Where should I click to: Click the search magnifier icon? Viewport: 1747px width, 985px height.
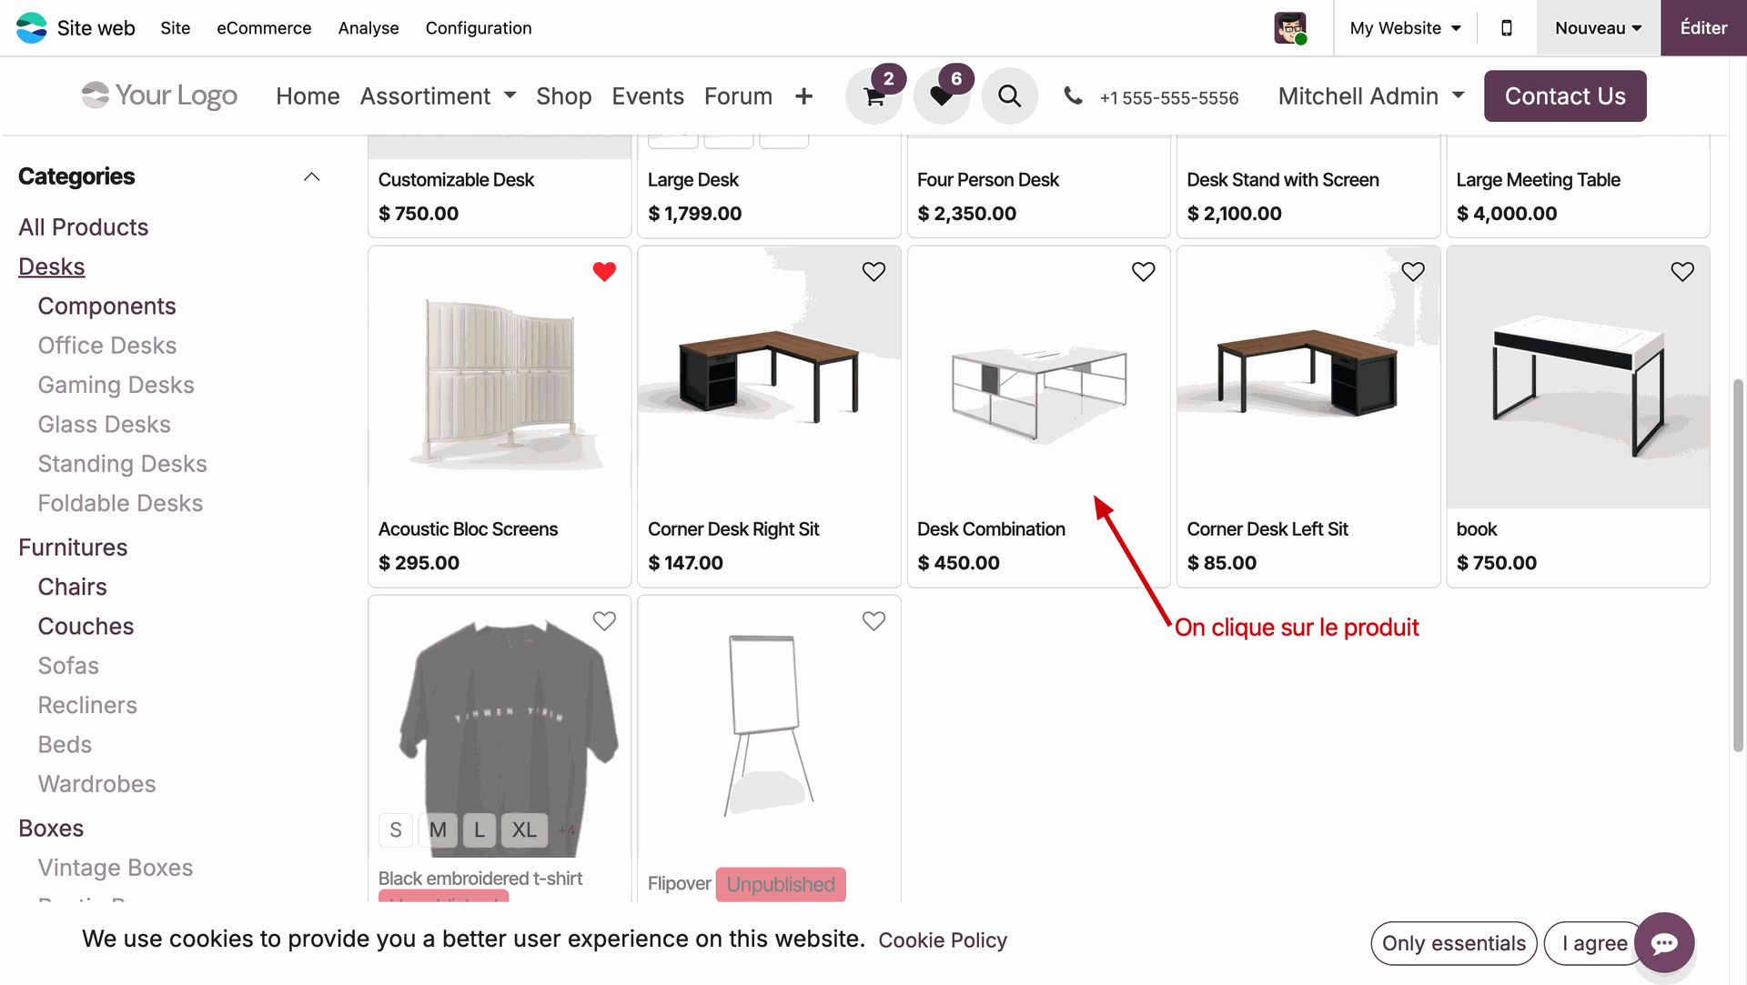pos(1009,95)
